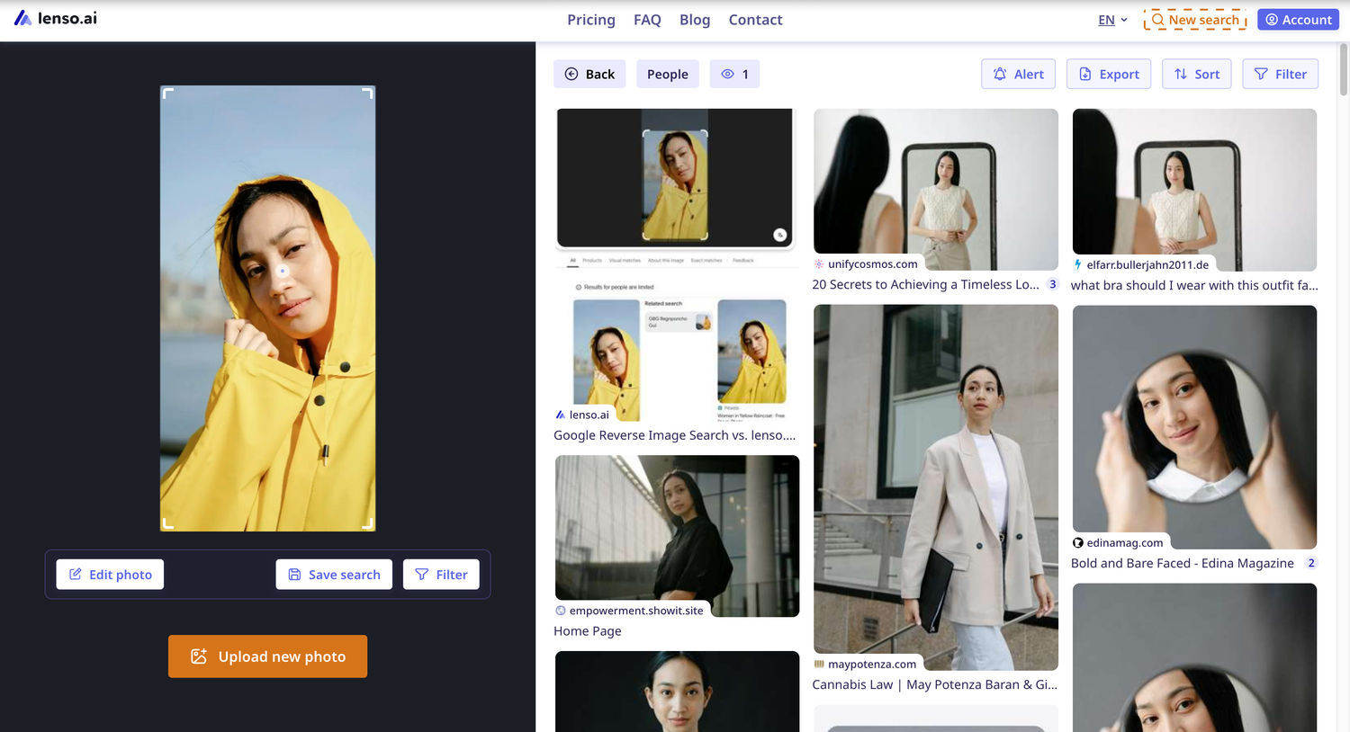Click the unifycosmos.com favicon
1350x732 pixels.
click(x=819, y=264)
